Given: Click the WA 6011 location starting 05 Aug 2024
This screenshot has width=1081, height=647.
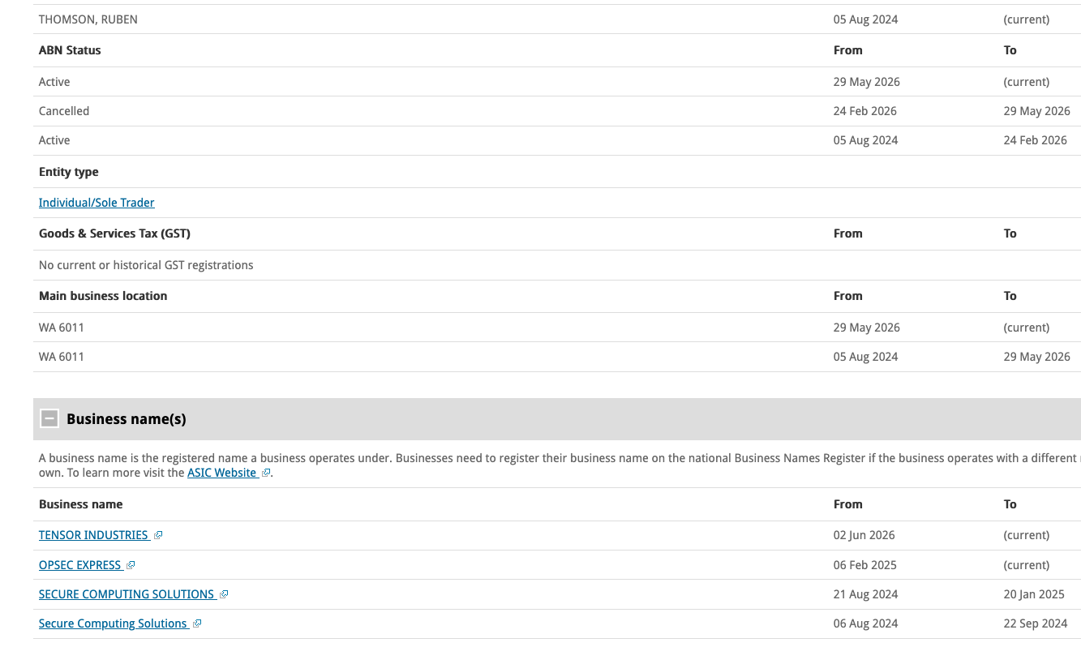Looking at the screenshot, I should click(62, 357).
